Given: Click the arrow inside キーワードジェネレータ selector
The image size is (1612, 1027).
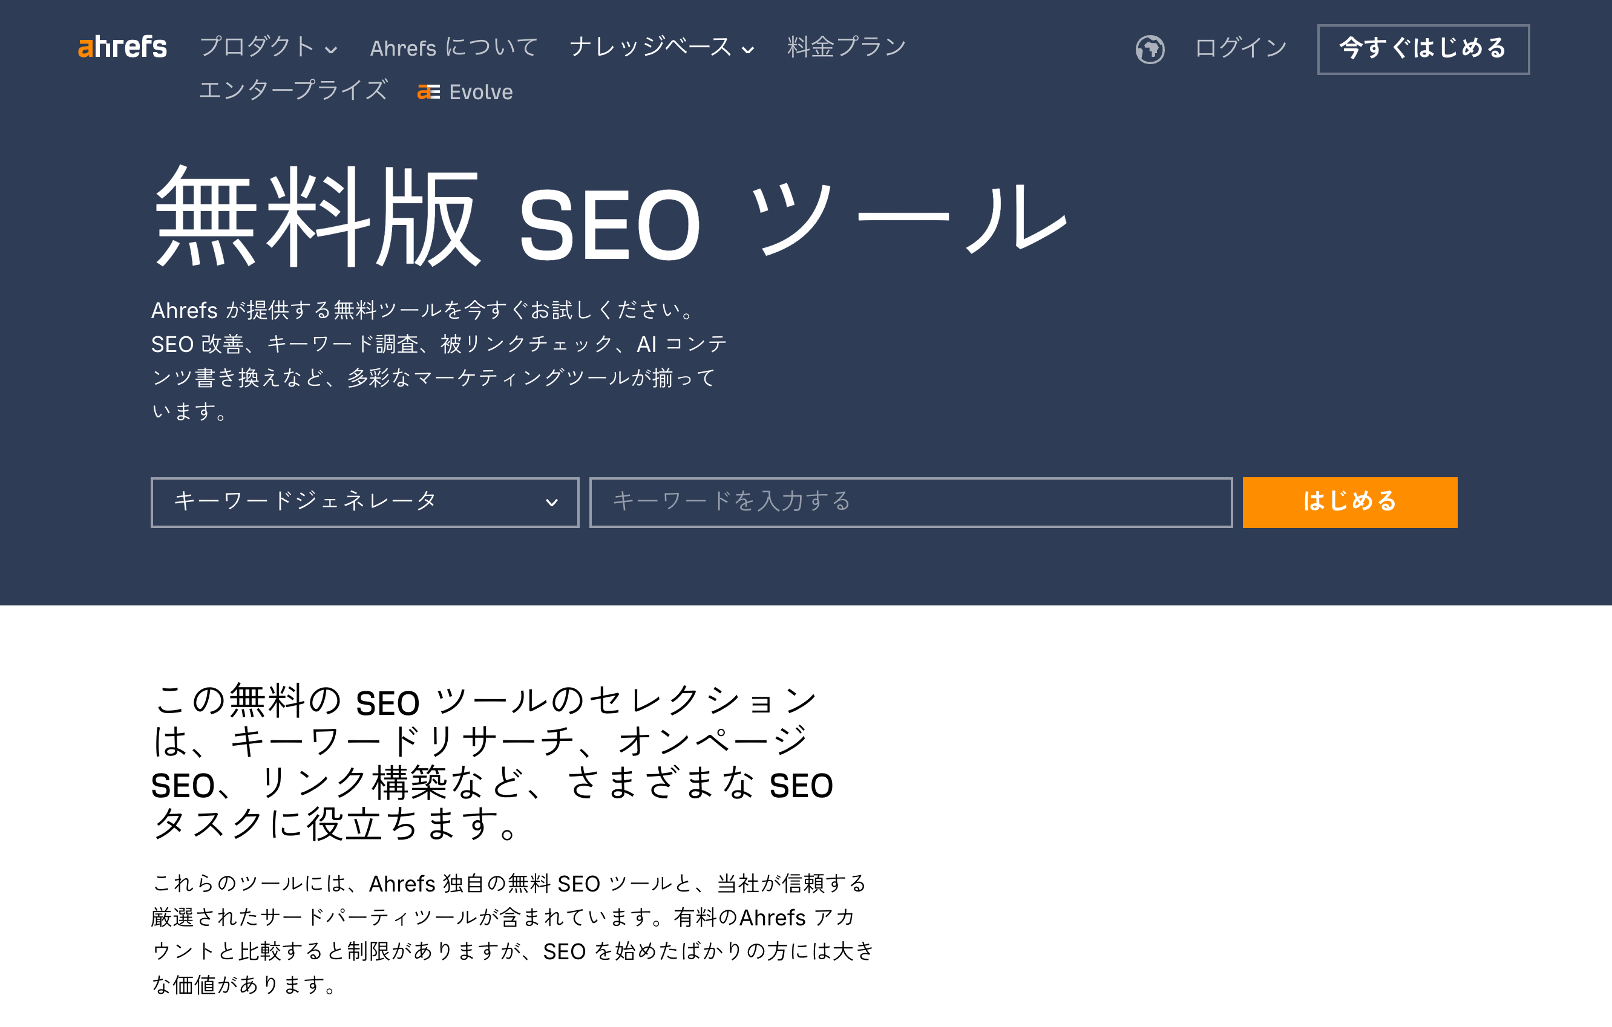Looking at the screenshot, I should (x=552, y=503).
